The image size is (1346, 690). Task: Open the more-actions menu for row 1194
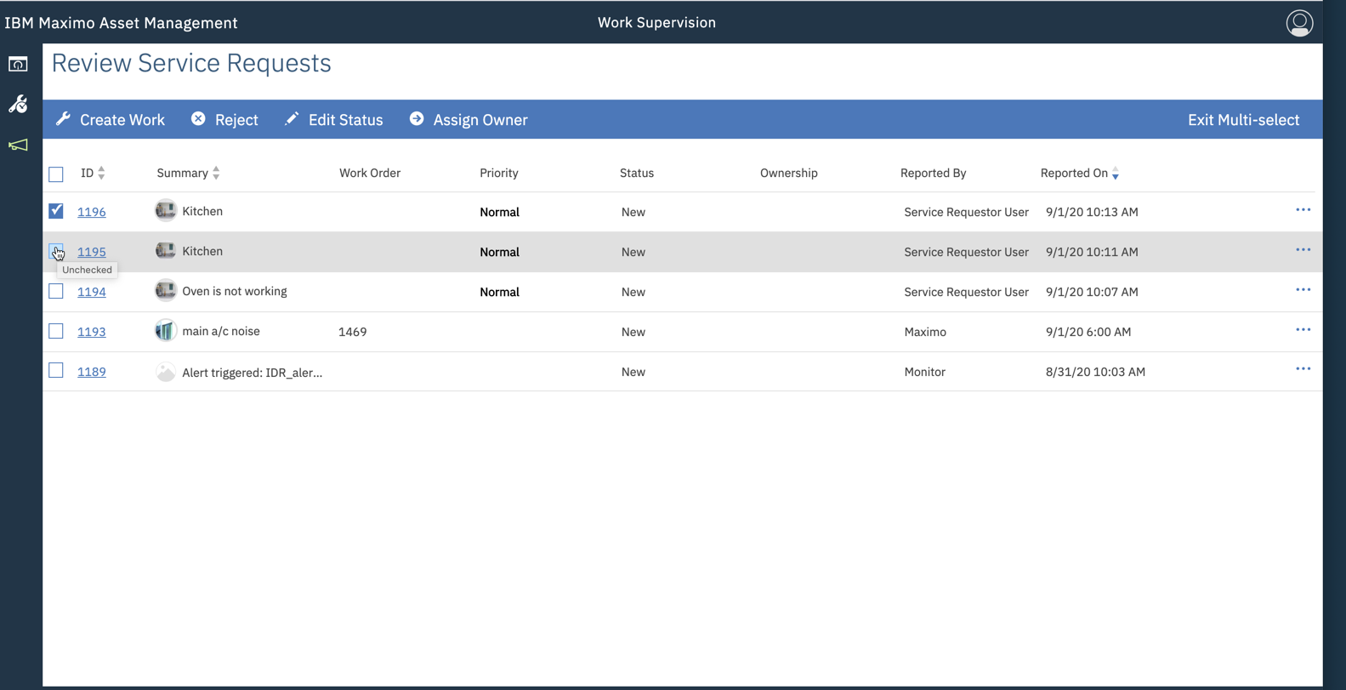click(x=1303, y=289)
